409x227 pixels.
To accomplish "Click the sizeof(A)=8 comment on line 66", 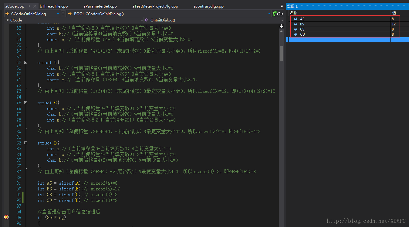I will coord(149,51).
